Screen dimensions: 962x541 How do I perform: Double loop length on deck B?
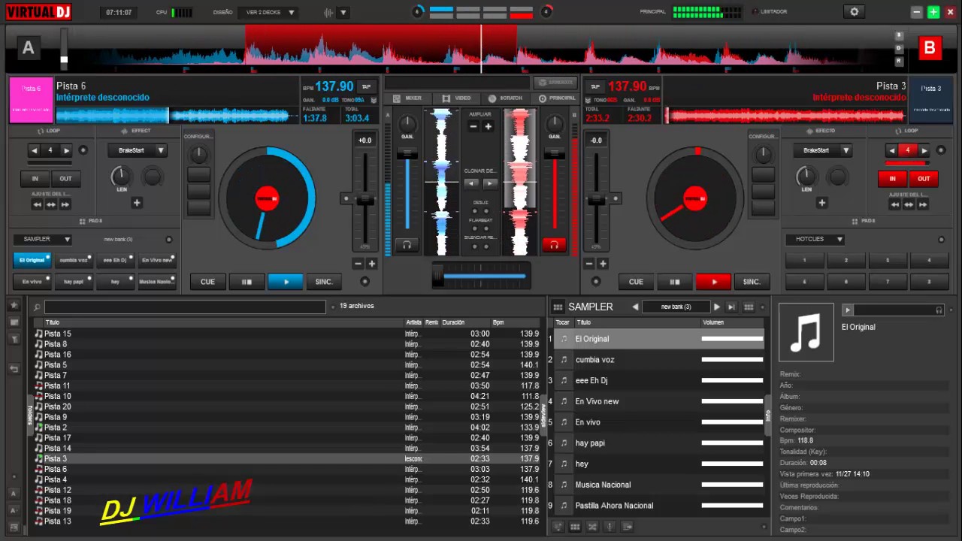coord(924,150)
